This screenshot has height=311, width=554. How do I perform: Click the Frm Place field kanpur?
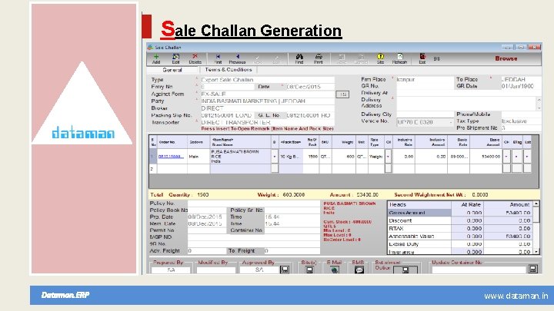coord(425,80)
